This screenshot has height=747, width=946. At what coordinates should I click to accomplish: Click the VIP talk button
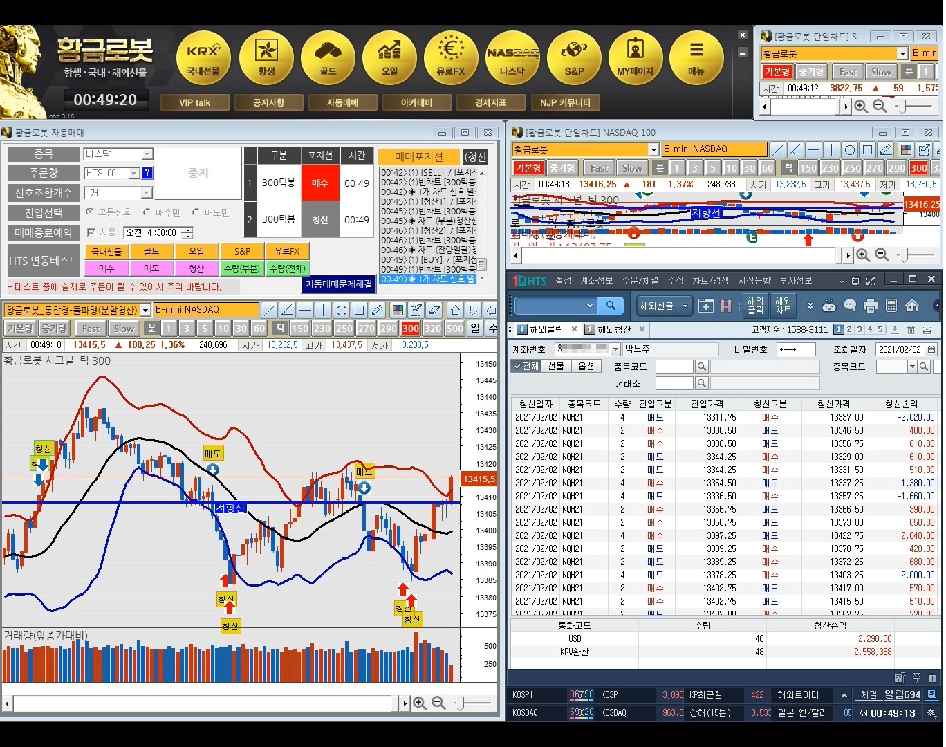(x=194, y=102)
